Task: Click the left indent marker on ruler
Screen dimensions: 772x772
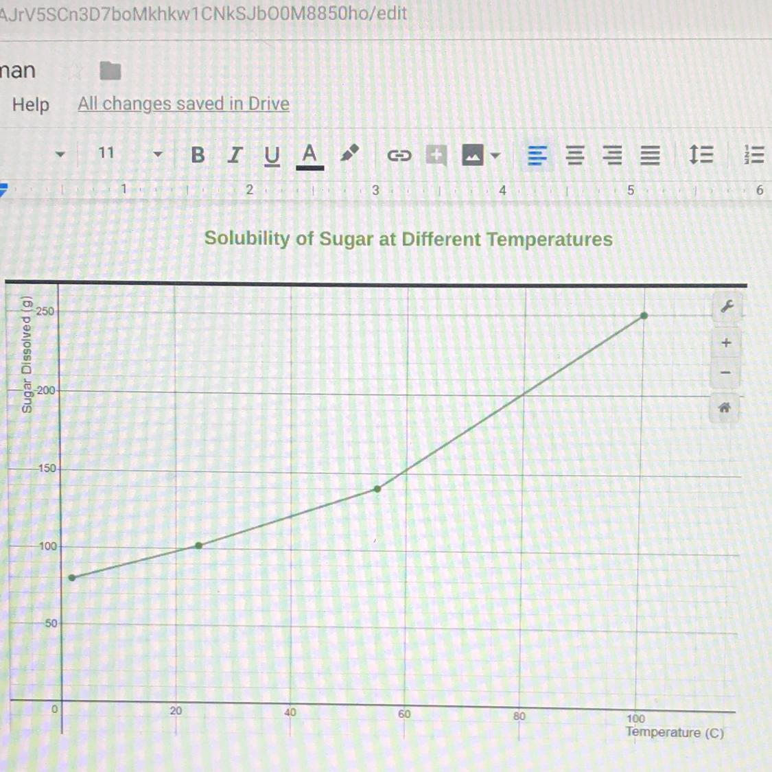Action: pos(4,189)
